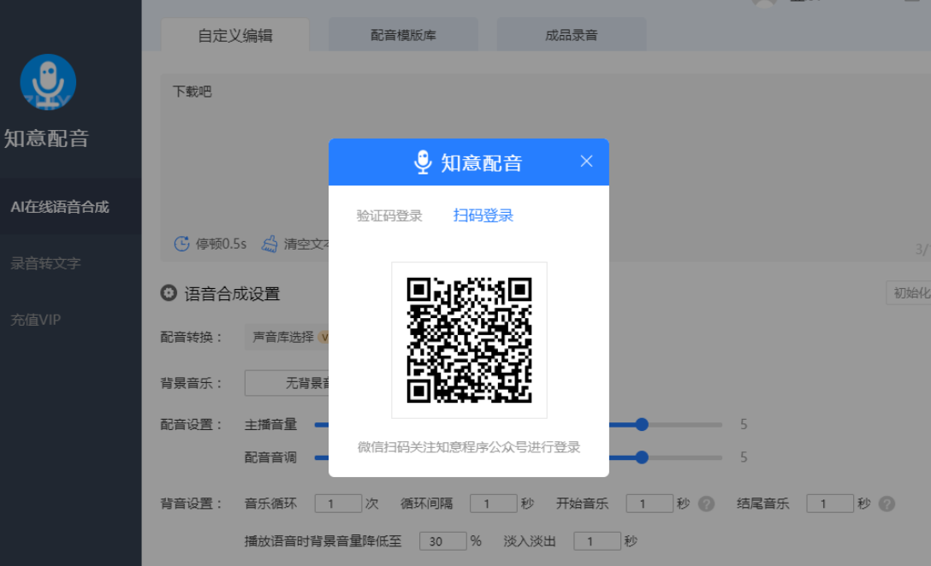Click the 背景音乐 label
This screenshot has height=566, width=931.
(191, 383)
